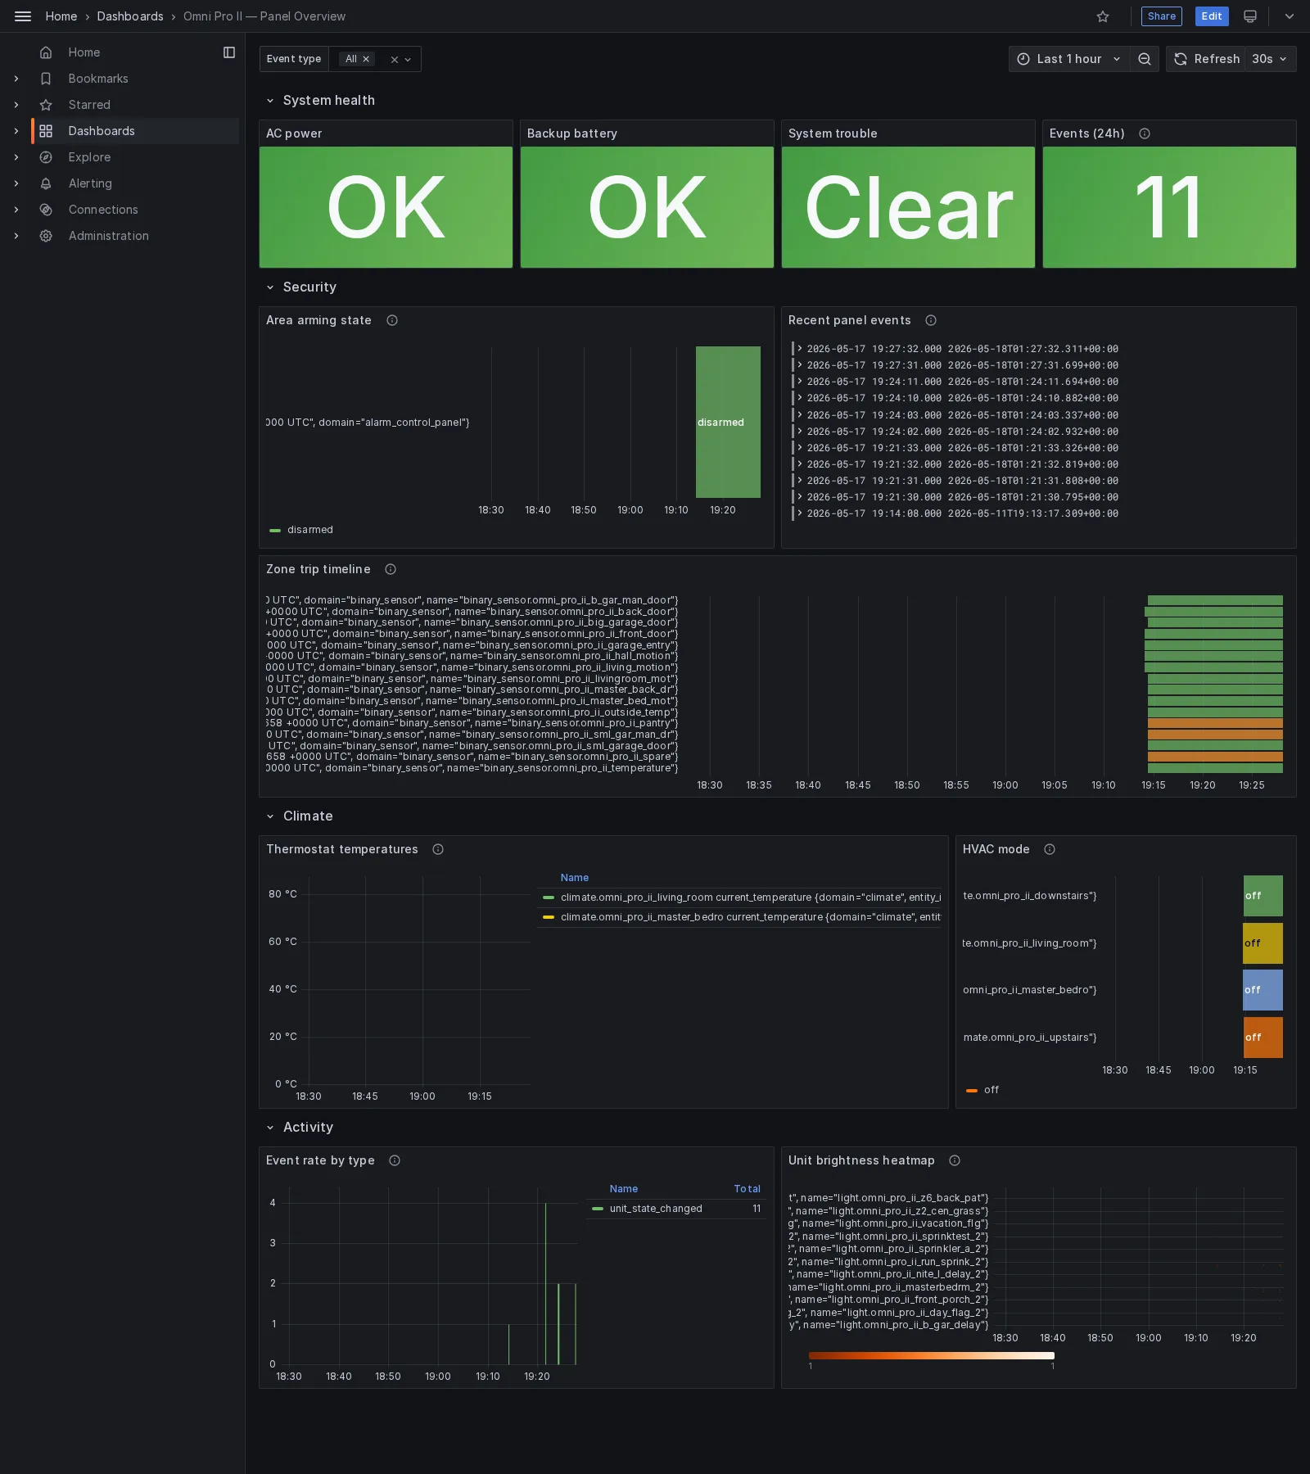Click the Share button
The height and width of the screenshot is (1474, 1310).
click(x=1162, y=16)
